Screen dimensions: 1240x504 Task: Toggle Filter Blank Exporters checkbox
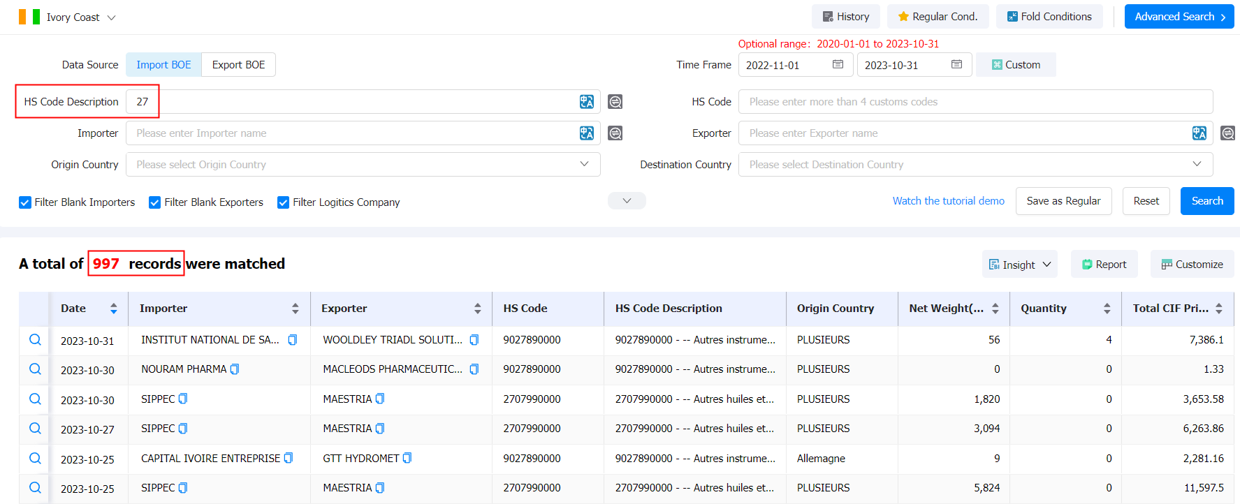[x=155, y=202]
